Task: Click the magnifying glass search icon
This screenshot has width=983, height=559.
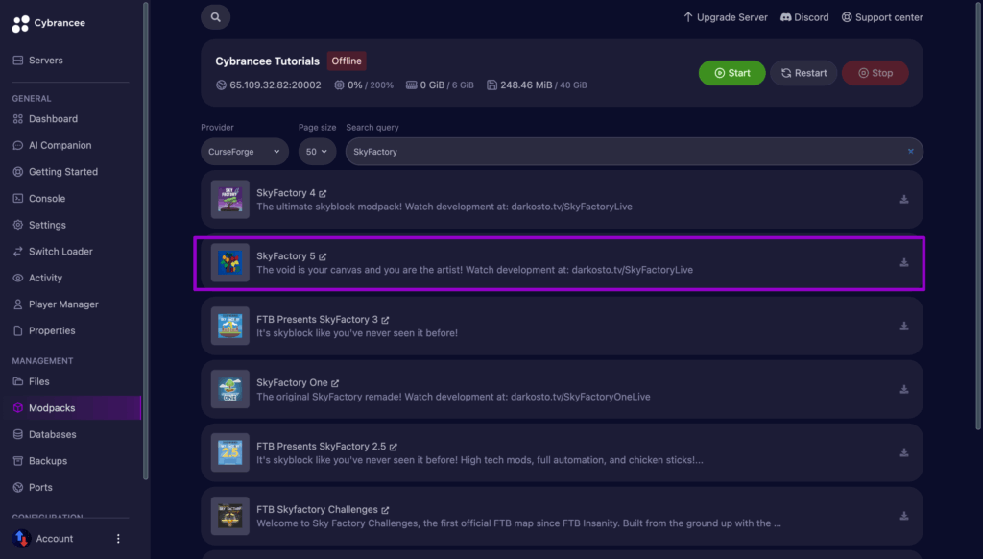Action: [x=216, y=17]
